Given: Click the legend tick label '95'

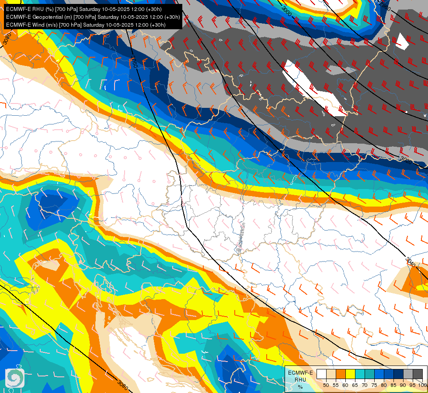Looking at the screenshot, I should point(413,385).
